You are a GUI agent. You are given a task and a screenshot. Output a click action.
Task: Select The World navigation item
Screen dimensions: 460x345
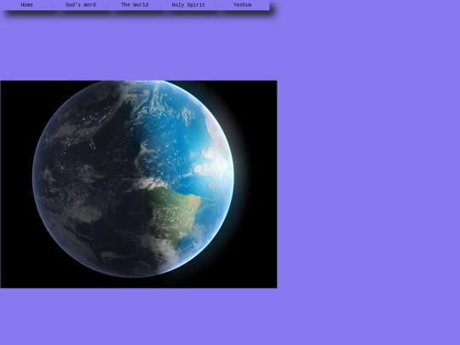[x=135, y=5]
